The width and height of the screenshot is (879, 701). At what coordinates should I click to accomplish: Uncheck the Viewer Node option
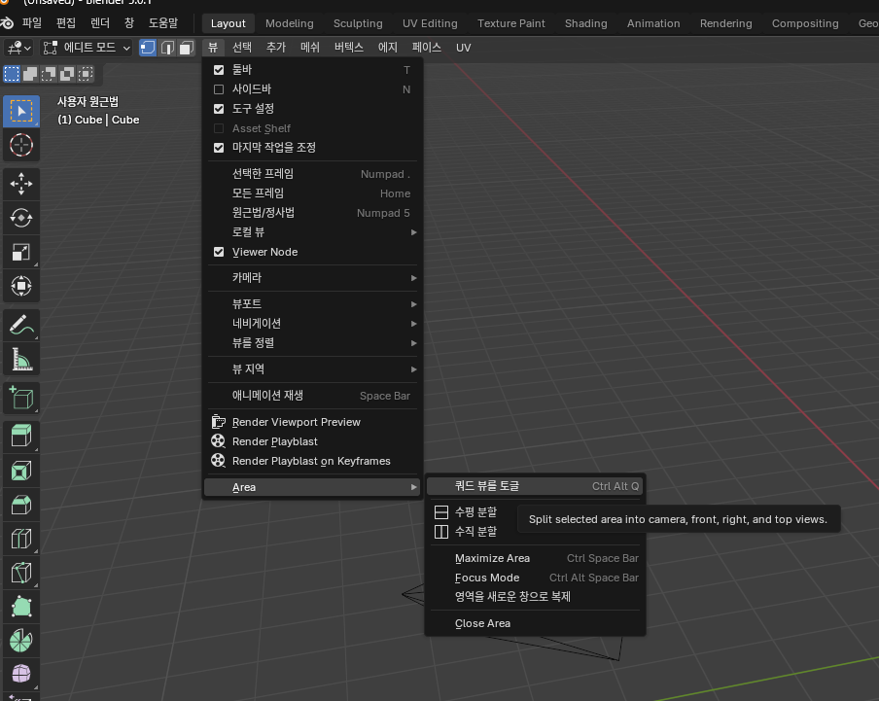(x=219, y=252)
